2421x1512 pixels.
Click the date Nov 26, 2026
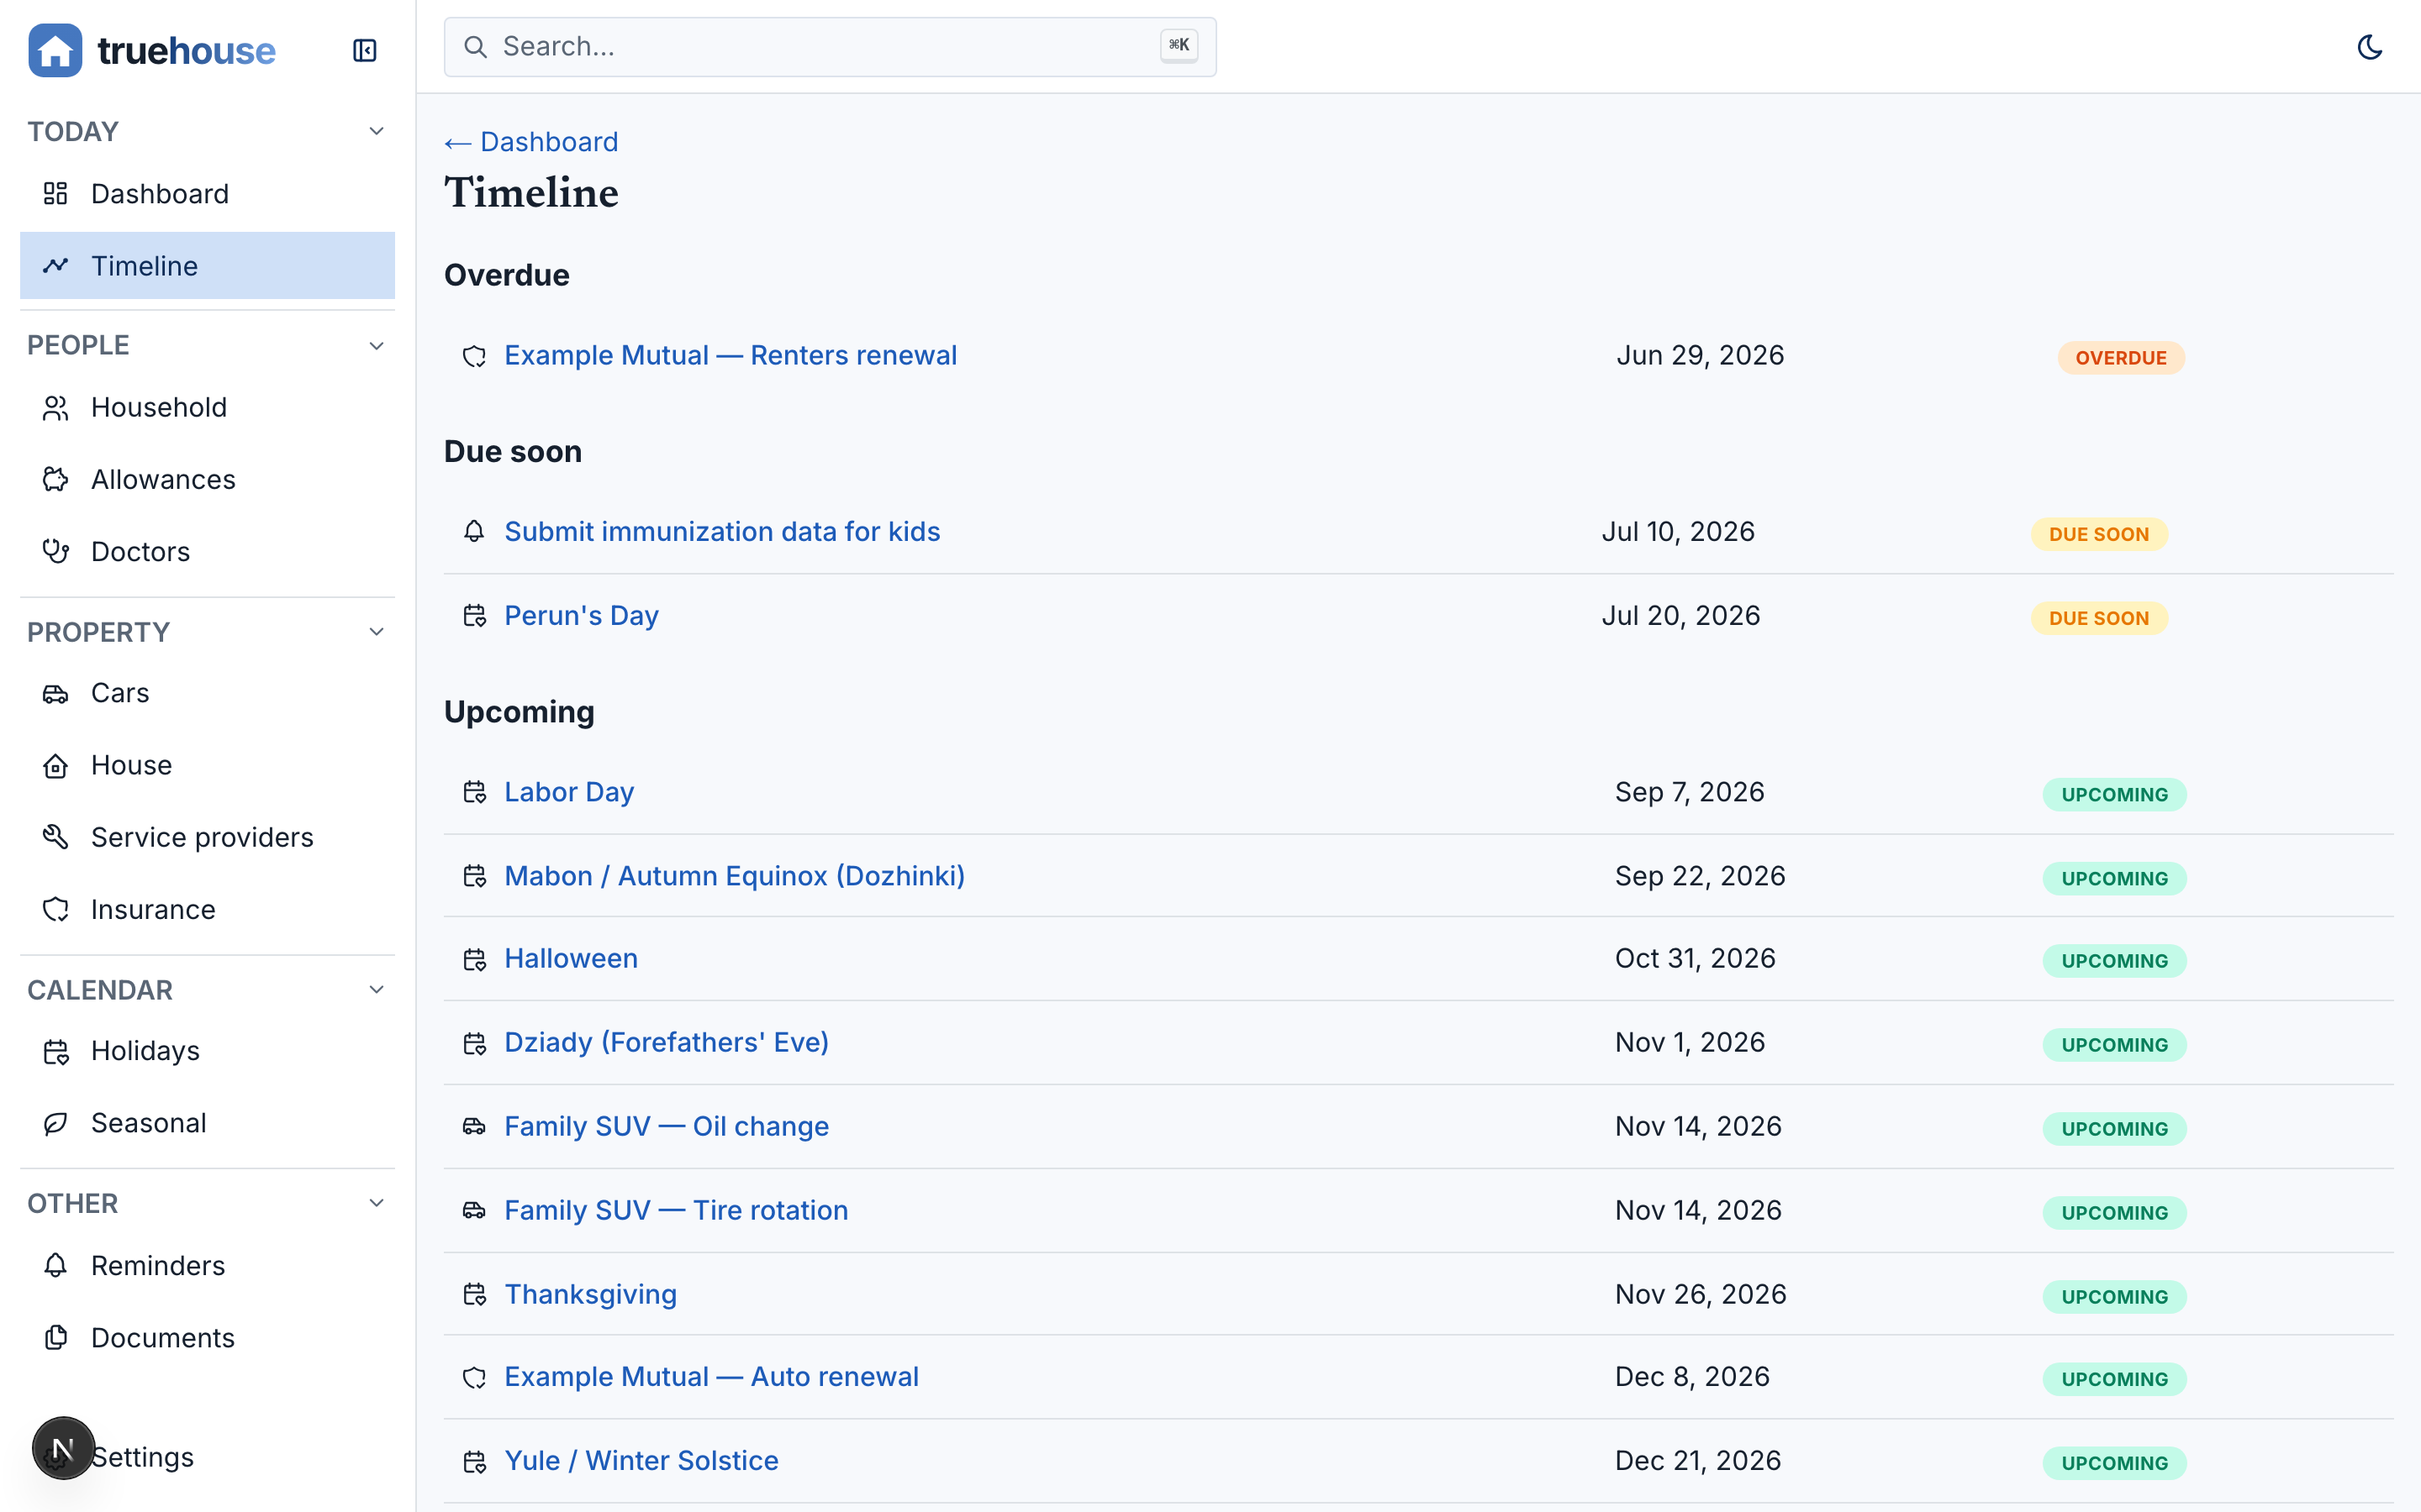(x=1700, y=1294)
